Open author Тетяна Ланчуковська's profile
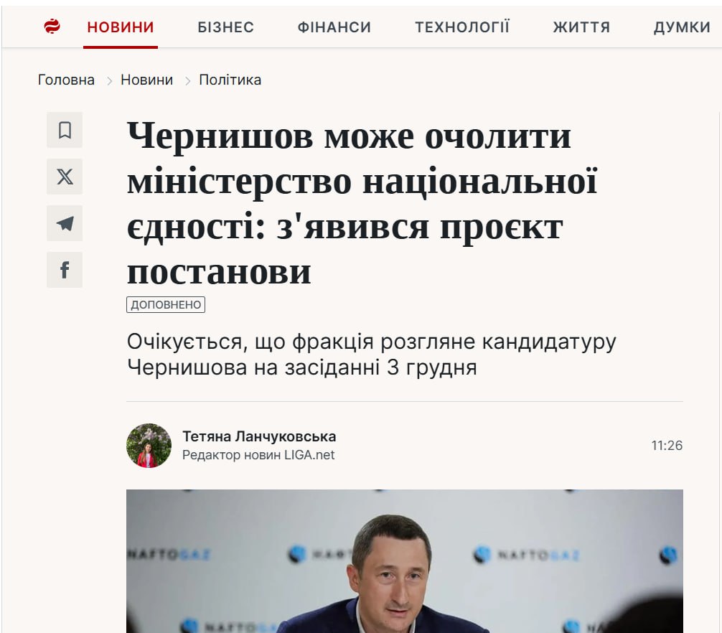 [x=259, y=436]
